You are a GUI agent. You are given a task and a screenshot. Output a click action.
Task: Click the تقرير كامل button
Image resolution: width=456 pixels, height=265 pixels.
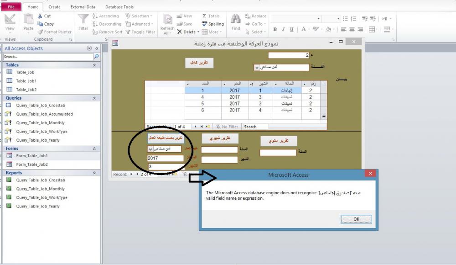click(x=199, y=63)
